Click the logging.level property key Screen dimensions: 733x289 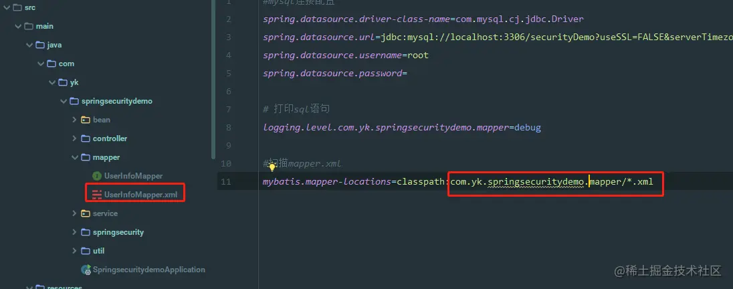coord(386,128)
